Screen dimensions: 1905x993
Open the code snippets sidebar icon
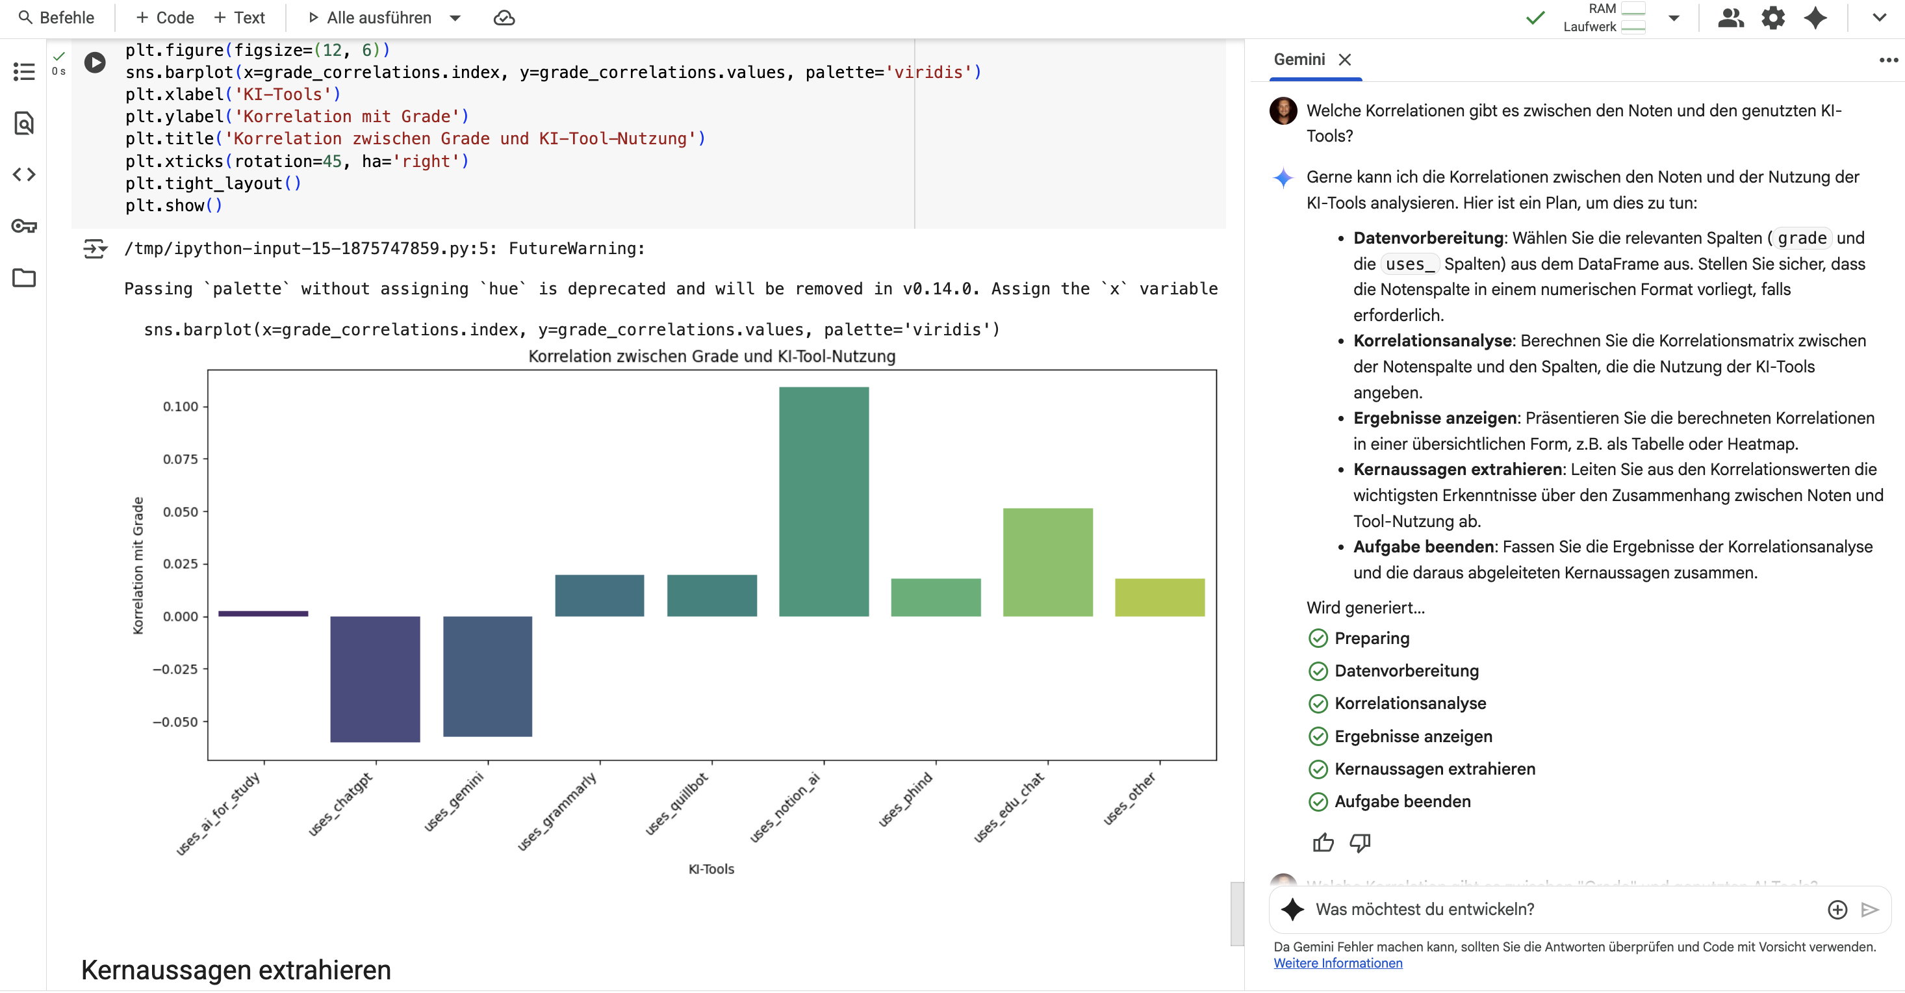(x=23, y=175)
